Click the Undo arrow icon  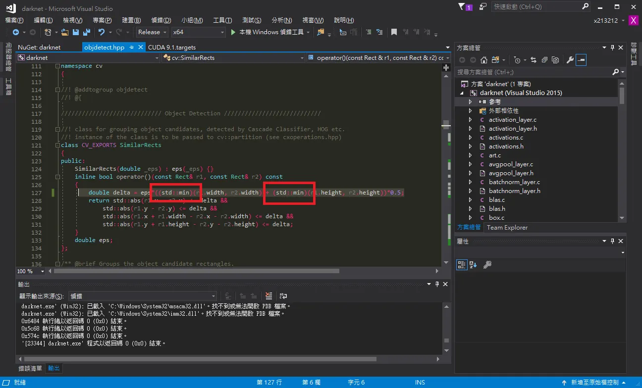[x=101, y=32]
